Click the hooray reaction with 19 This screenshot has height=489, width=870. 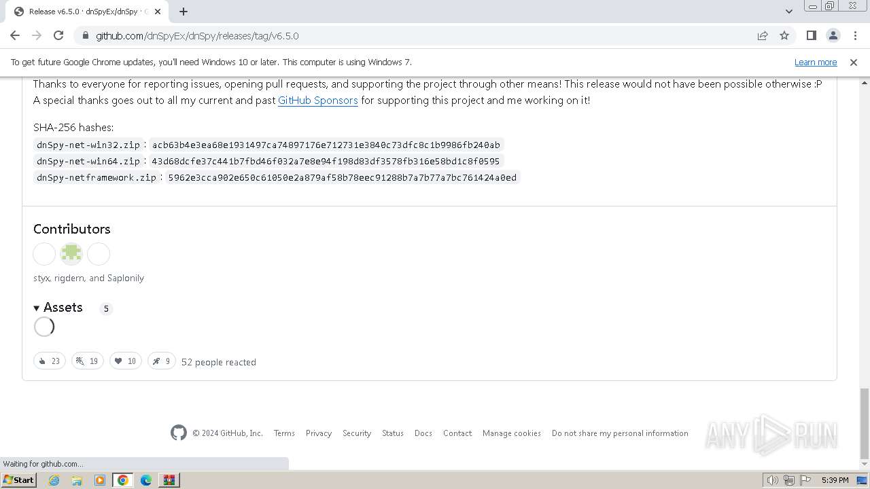click(88, 361)
